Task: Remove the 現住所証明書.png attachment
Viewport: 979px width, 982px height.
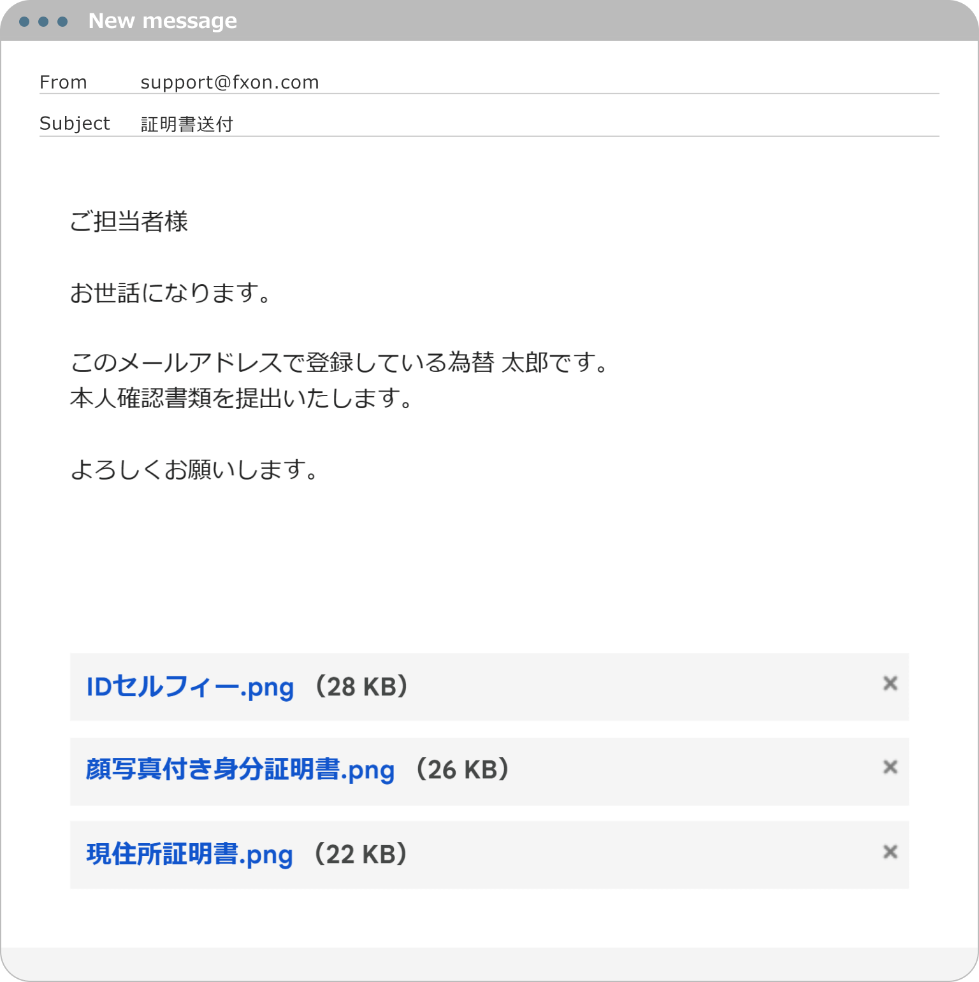Action: pyautogui.click(x=890, y=851)
